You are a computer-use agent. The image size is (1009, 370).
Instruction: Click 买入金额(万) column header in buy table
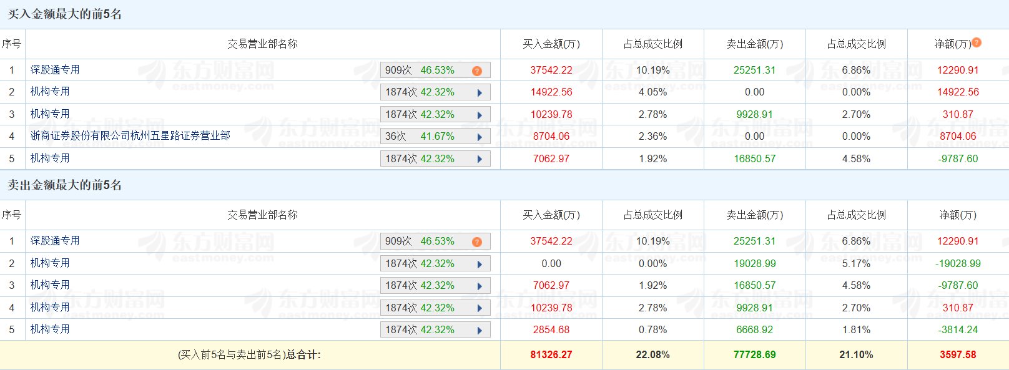tap(551, 44)
